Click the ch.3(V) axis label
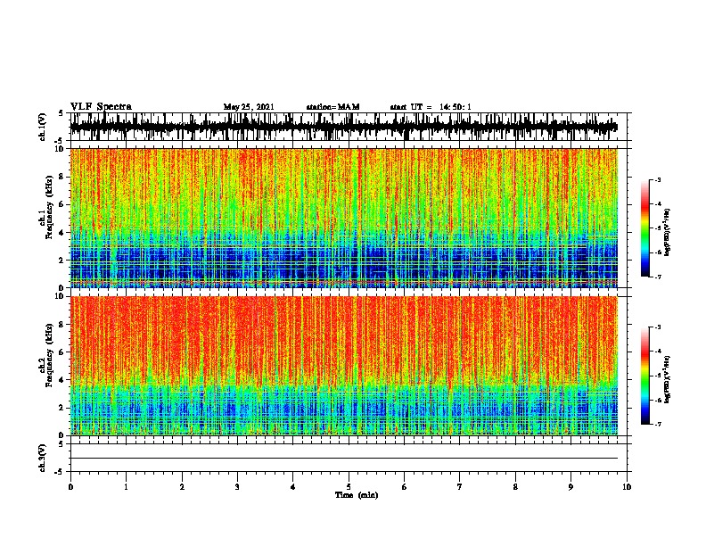Viewport: 706px width, 546px height. (x=43, y=458)
